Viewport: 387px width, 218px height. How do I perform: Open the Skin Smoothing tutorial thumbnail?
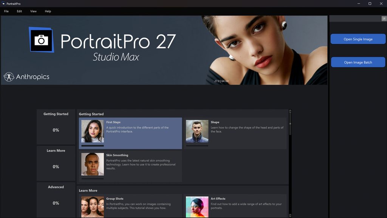click(x=93, y=164)
